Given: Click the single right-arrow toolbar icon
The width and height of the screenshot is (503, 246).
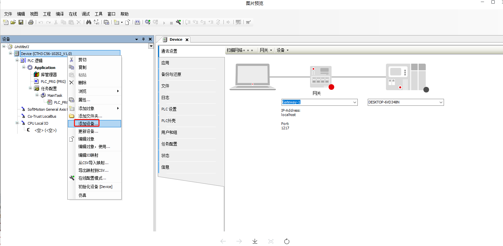Looking at the screenshot, I should tap(228, 22).
